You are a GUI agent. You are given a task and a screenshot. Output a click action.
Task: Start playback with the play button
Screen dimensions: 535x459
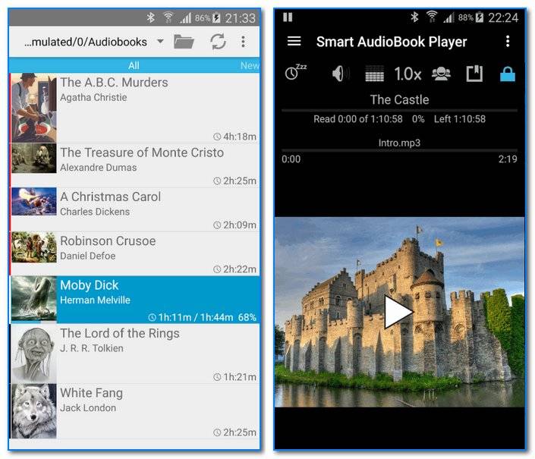398,312
